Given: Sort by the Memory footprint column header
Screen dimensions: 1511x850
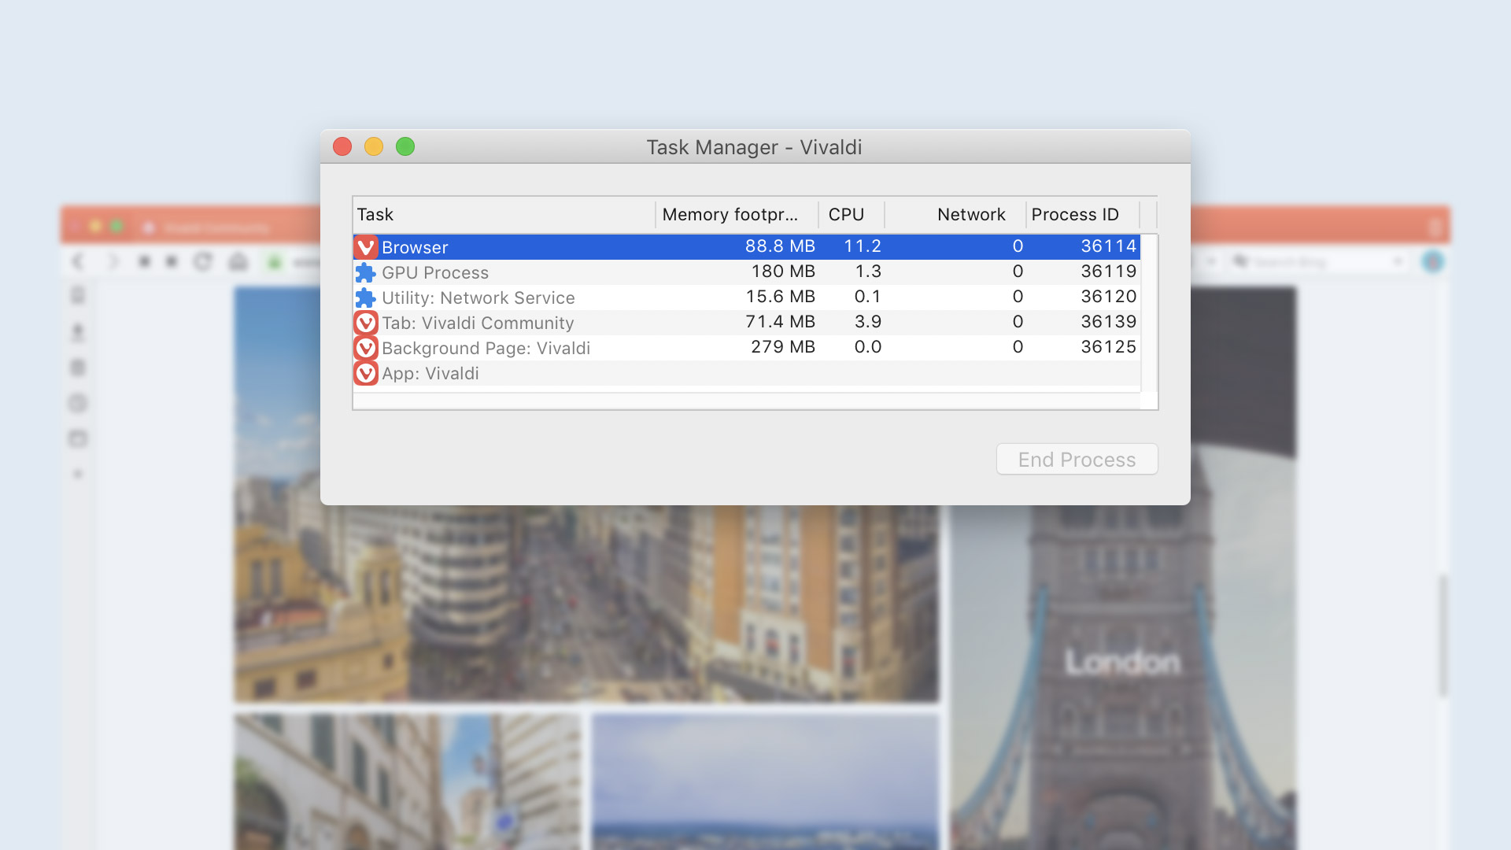Looking at the screenshot, I should pos(737,214).
